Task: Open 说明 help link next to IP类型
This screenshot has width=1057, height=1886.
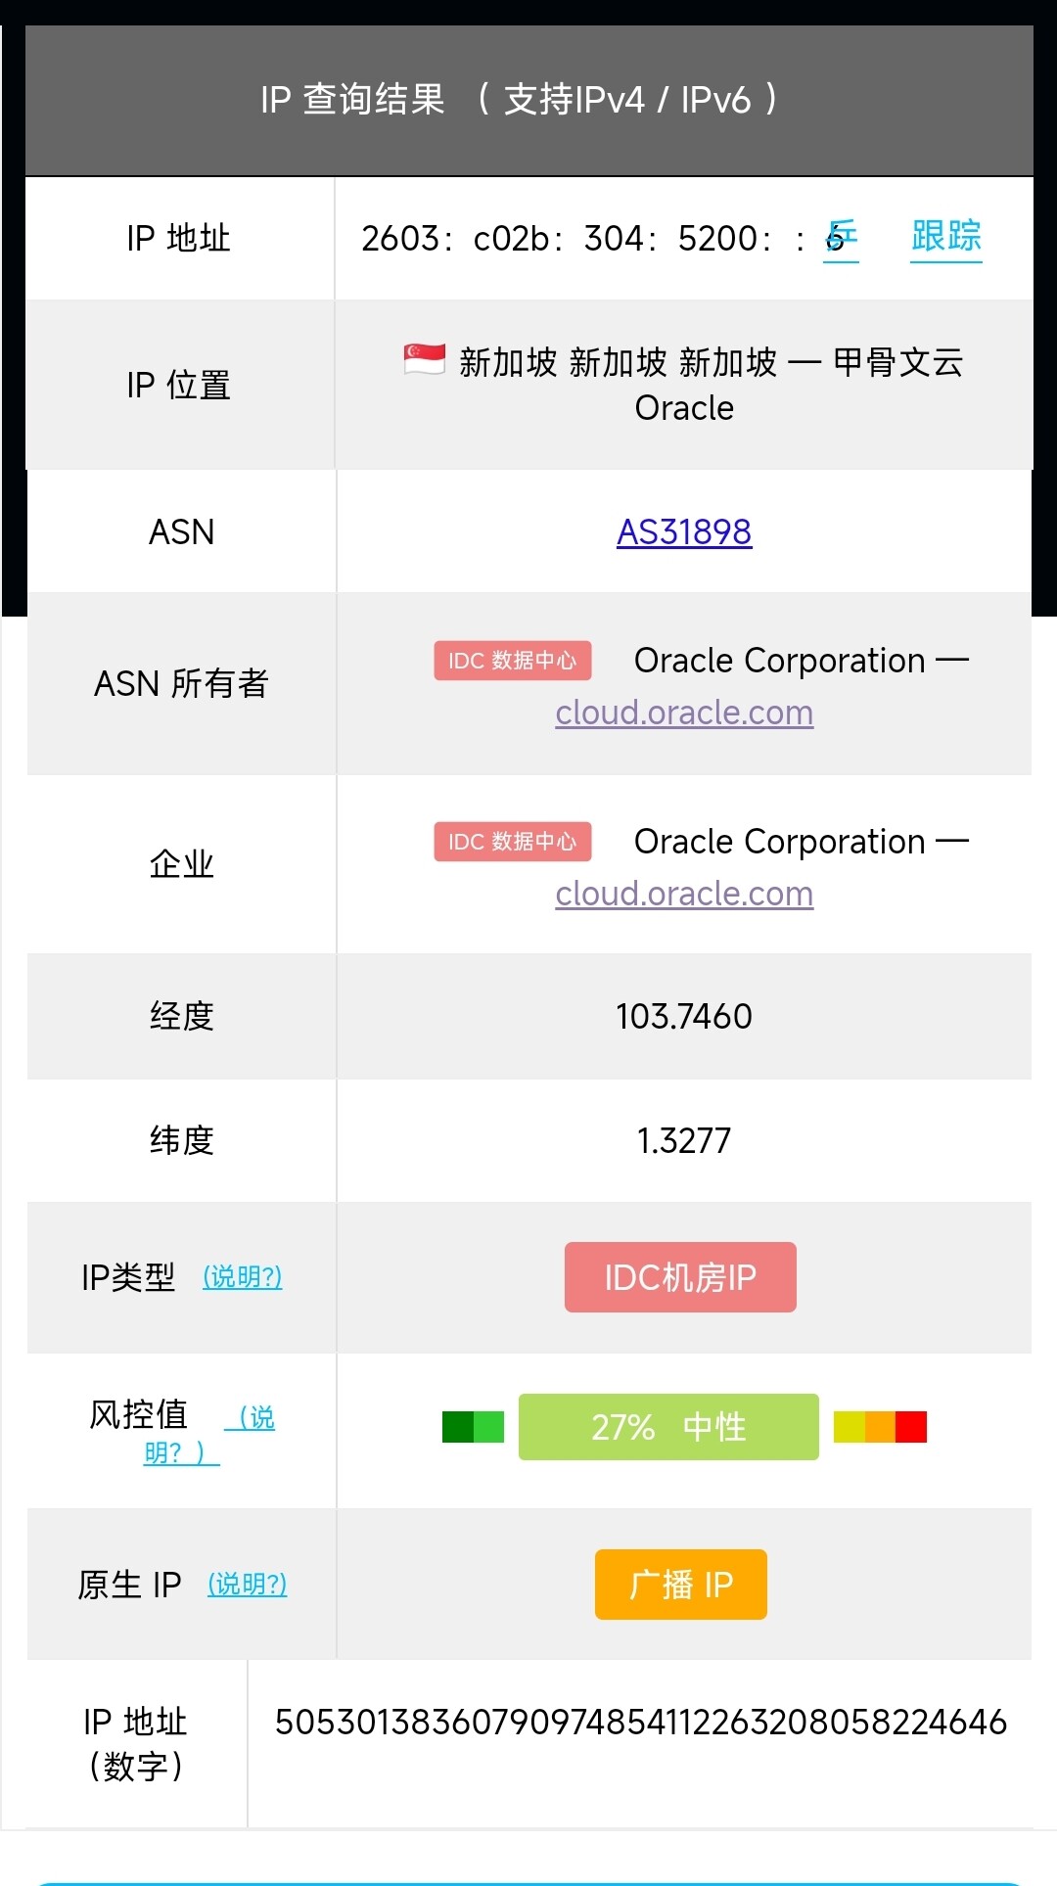Action: [243, 1277]
